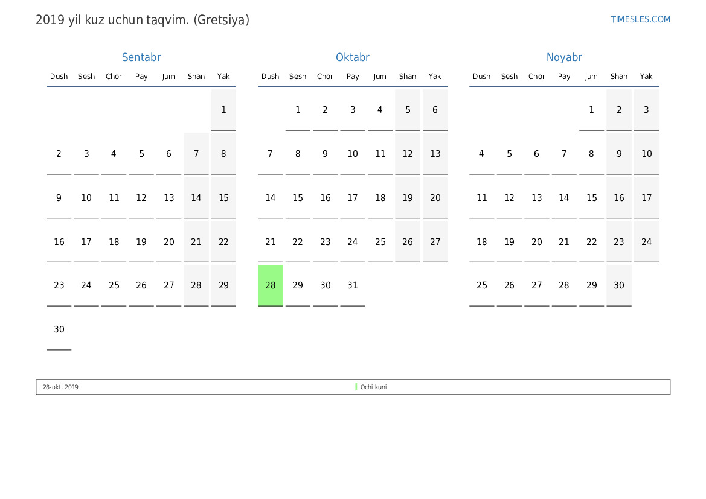Select 18 September
The height and width of the screenshot is (499, 706).
[x=114, y=241]
